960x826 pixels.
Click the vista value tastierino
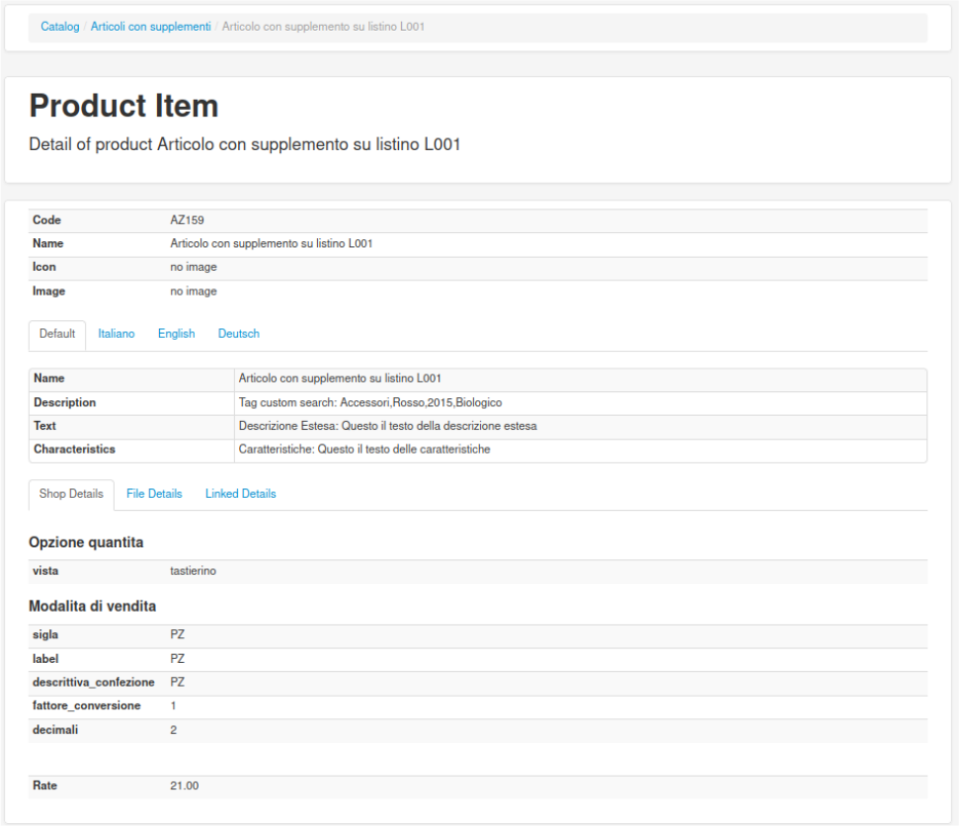pos(193,571)
